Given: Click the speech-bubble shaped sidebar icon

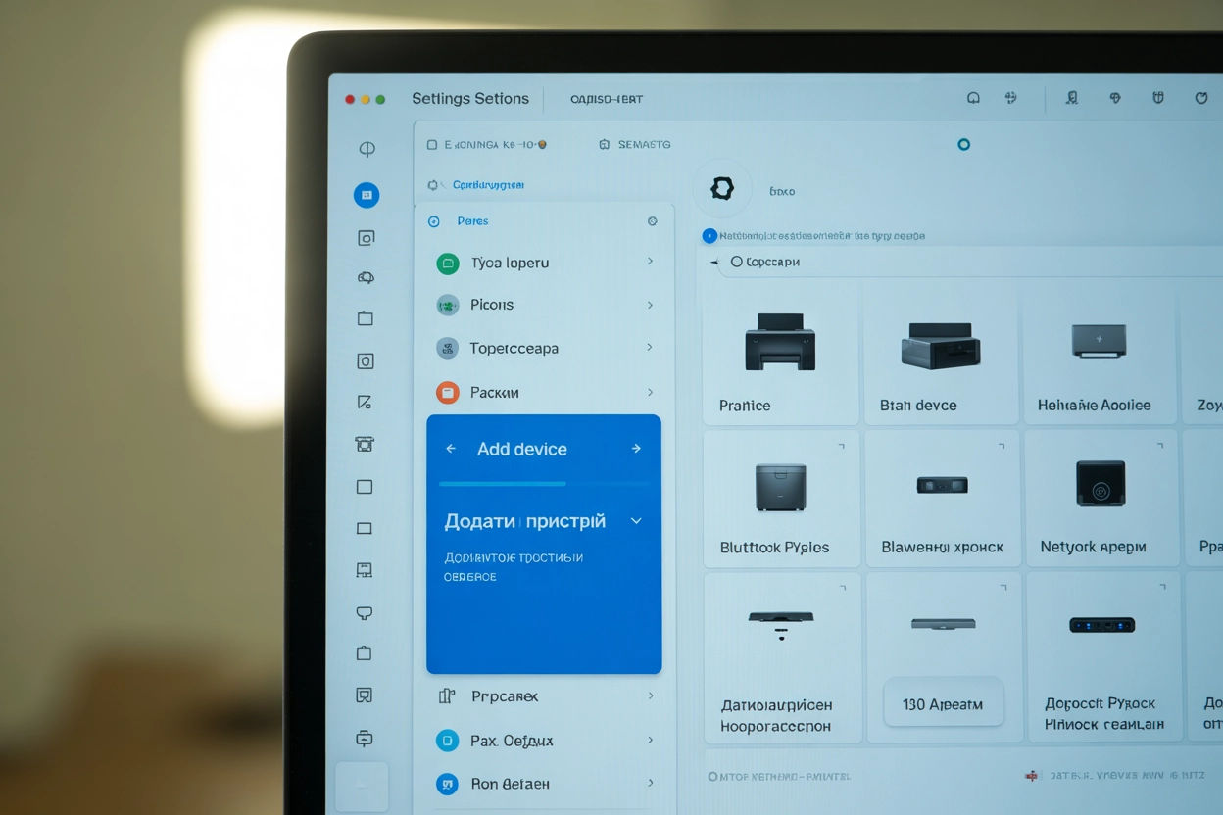Looking at the screenshot, I should (x=365, y=613).
